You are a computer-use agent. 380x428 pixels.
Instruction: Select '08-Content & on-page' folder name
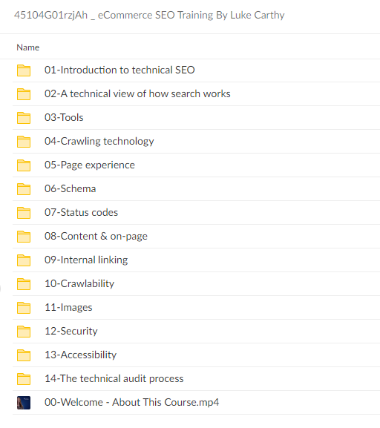pyautogui.click(x=96, y=237)
